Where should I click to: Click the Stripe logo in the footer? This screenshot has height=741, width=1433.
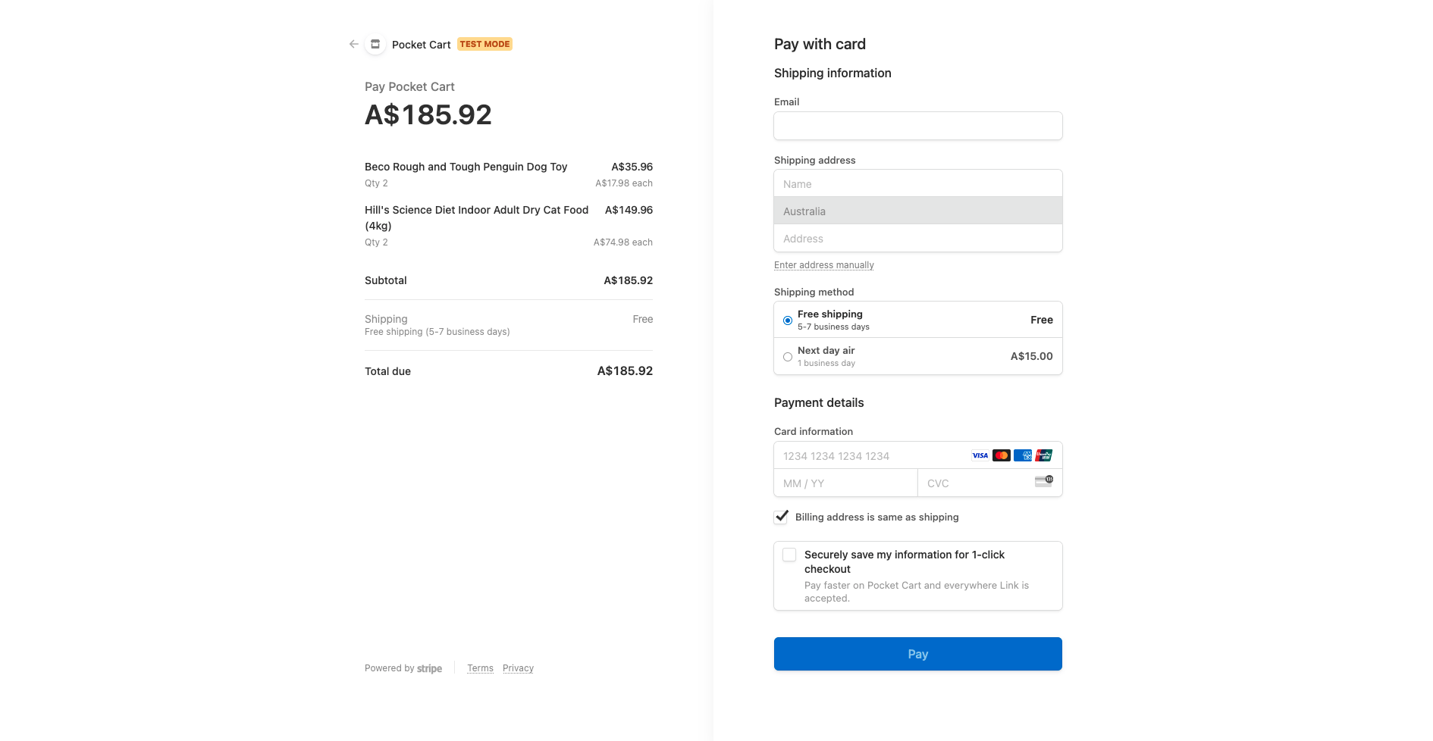(x=429, y=668)
